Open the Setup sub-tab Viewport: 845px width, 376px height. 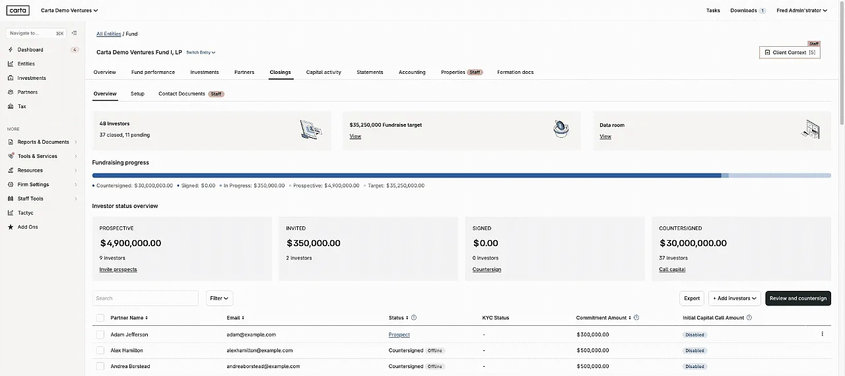click(137, 94)
